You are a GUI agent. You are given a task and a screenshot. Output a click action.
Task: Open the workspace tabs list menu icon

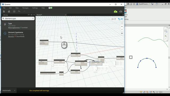[x=123, y=15]
